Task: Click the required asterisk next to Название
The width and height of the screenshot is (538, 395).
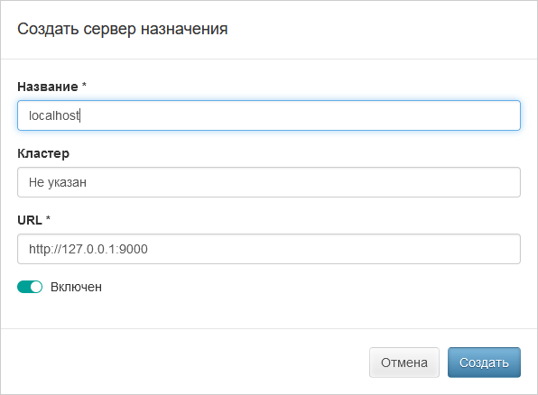Action: click(x=84, y=85)
